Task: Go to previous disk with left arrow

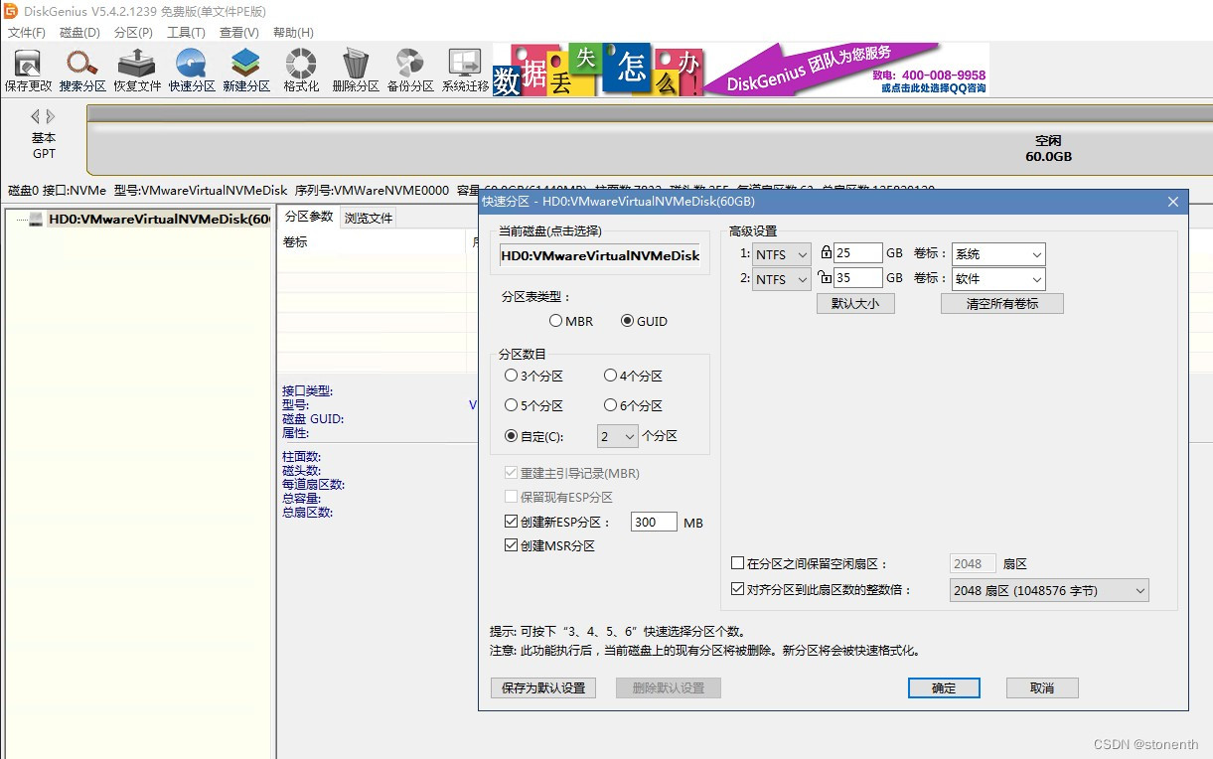Action: pos(35,116)
